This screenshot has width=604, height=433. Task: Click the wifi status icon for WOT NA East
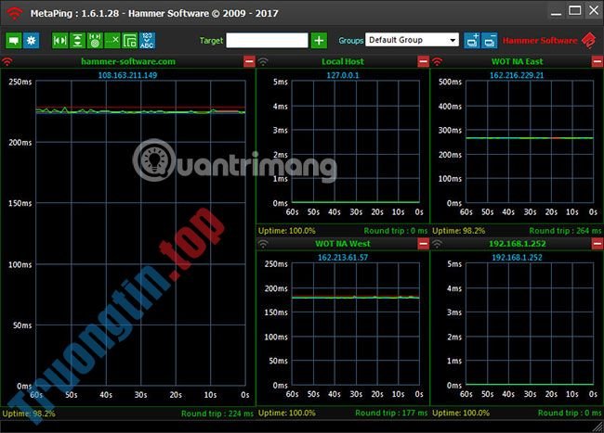click(437, 61)
